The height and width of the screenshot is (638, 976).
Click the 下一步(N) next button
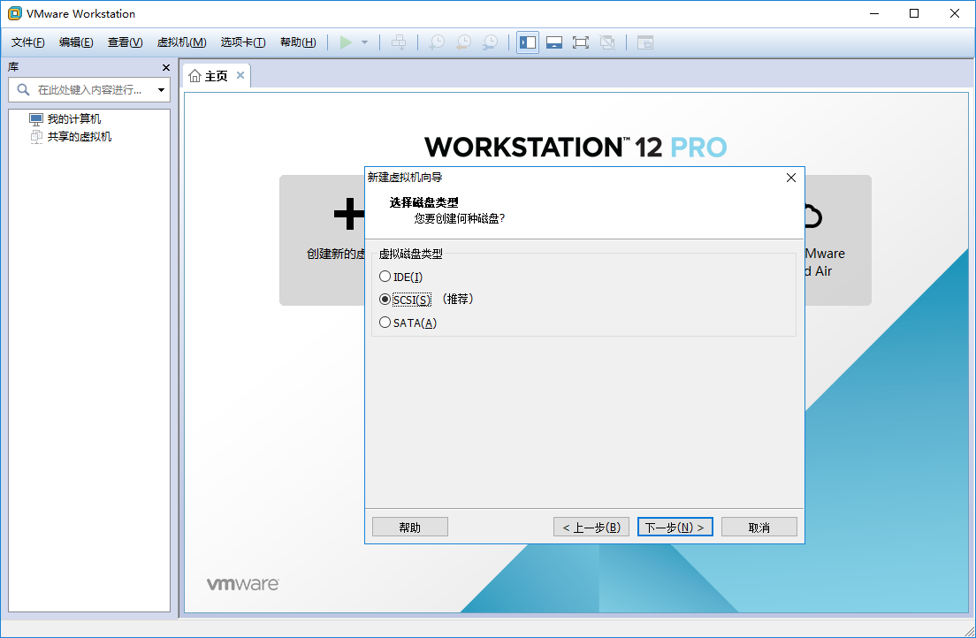pyautogui.click(x=675, y=527)
